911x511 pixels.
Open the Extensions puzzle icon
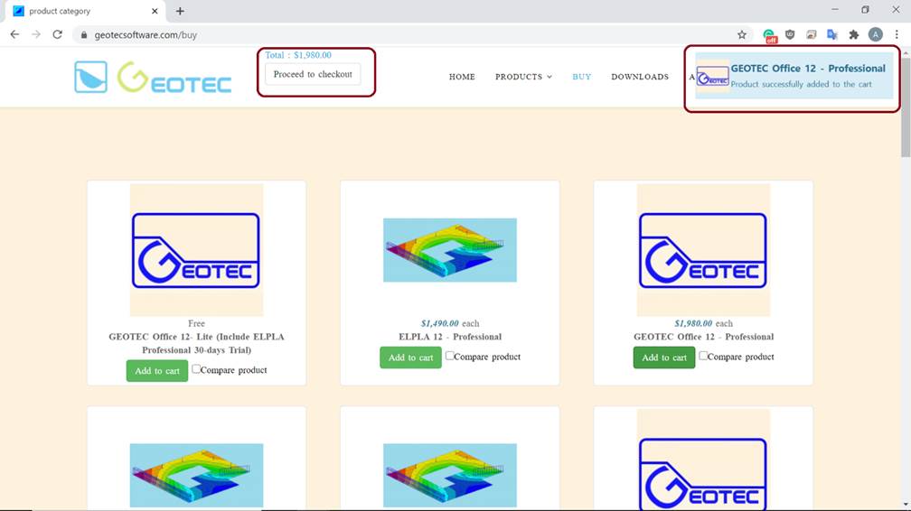(853, 35)
